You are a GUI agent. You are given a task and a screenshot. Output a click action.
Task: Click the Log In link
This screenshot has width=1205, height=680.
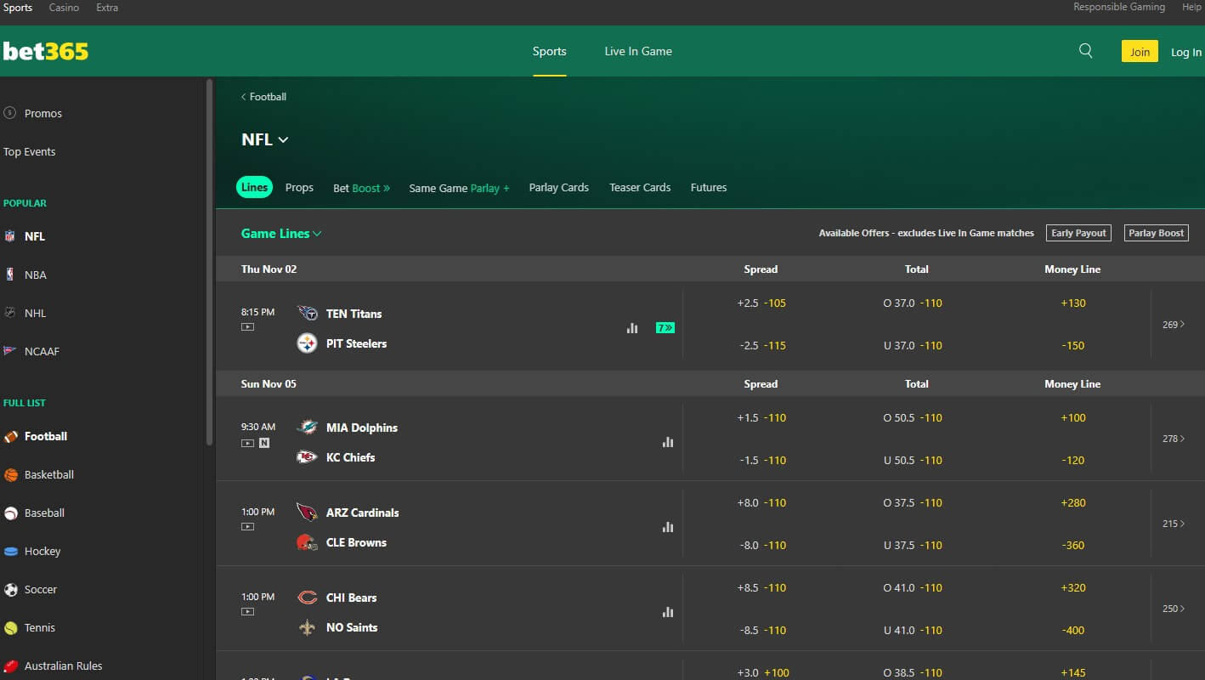[1185, 52]
